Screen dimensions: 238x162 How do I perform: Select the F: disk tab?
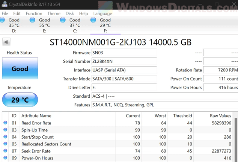[105, 26]
